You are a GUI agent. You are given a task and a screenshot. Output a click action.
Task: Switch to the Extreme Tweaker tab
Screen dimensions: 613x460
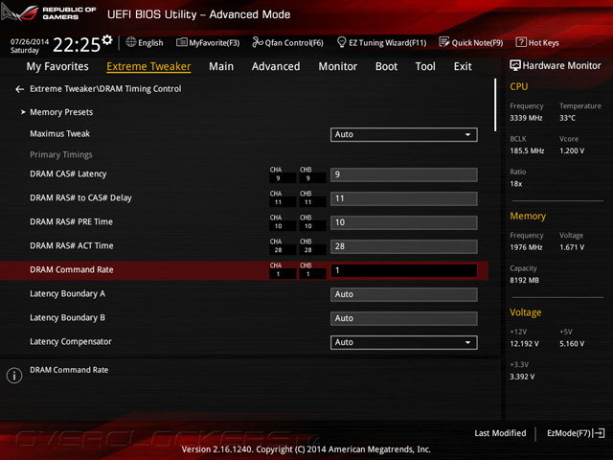[x=148, y=66]
